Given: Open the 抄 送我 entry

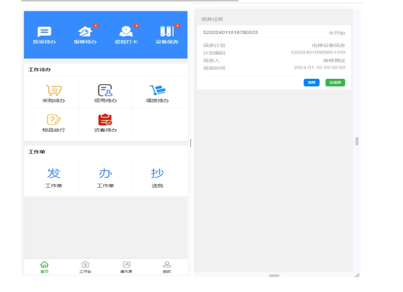Looking at the screenshot, I should pos(157,178).
